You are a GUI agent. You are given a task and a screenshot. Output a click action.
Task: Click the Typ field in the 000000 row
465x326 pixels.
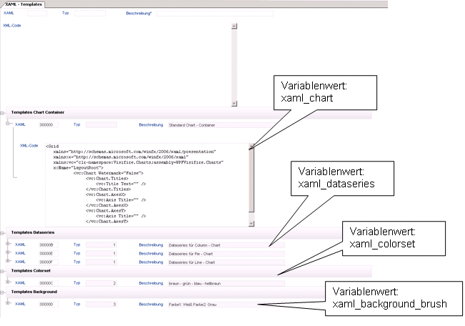pyautogui.click(x=101, y=125)
